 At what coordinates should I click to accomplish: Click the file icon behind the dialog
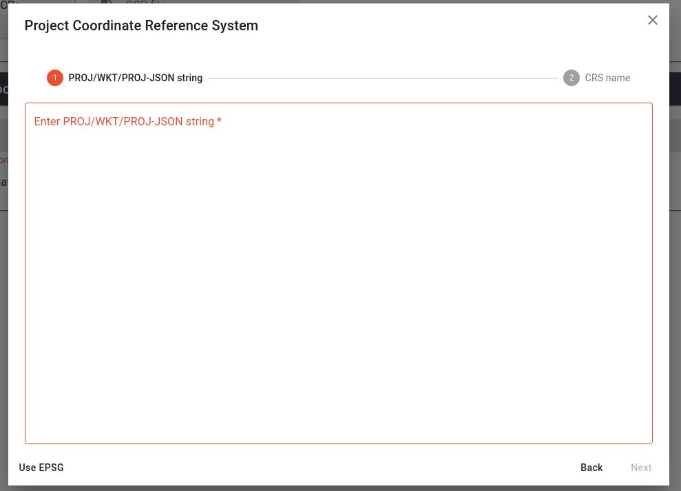(x=107, y=2)
